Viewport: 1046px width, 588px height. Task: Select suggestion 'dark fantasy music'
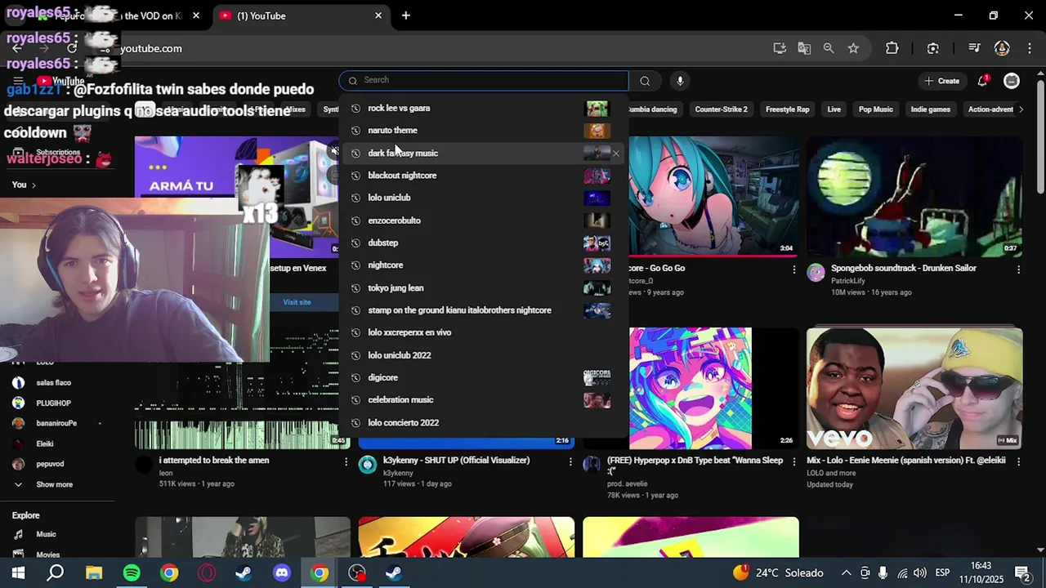(x=483, y=153)
